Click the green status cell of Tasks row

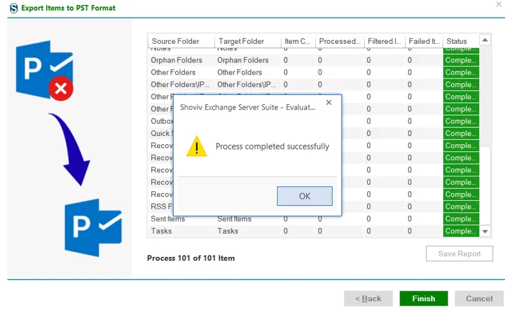tap(461, 231)
